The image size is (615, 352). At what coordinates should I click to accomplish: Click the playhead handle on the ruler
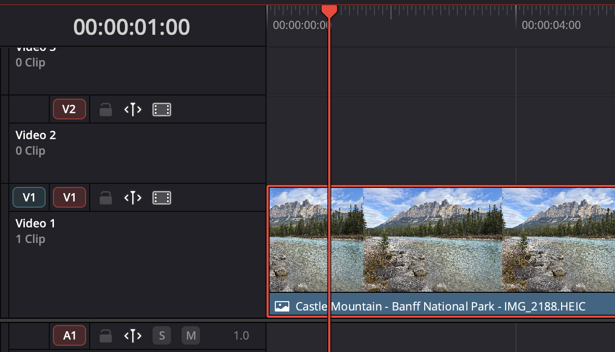(x=329, y=10)
